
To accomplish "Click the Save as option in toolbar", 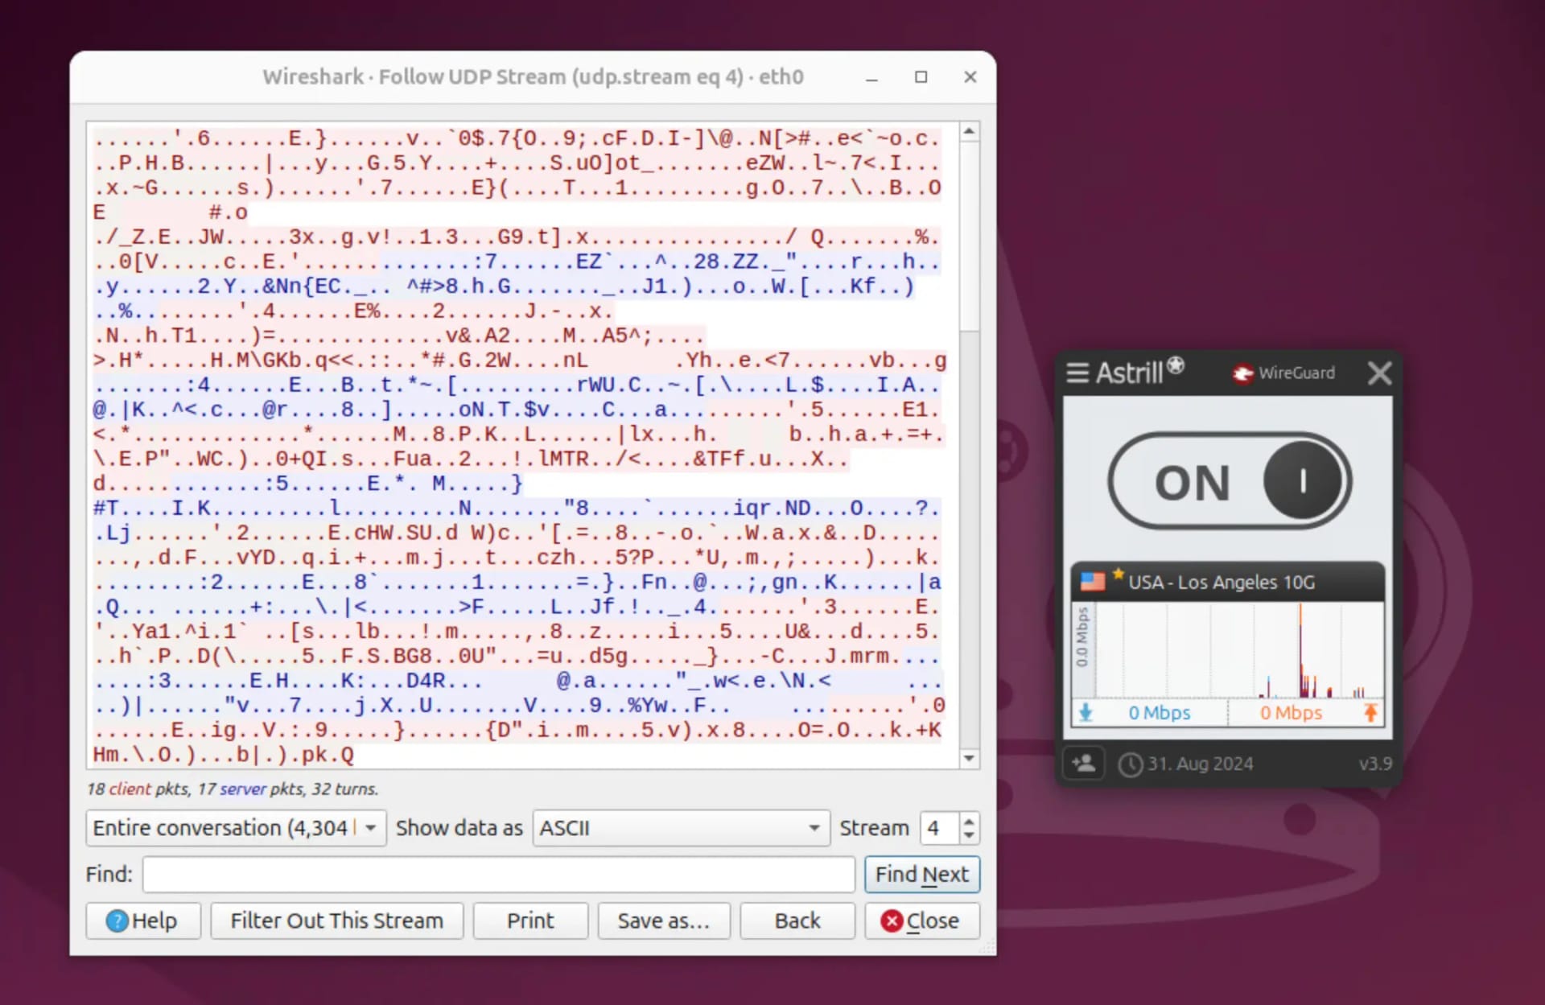I will (663, 920).
